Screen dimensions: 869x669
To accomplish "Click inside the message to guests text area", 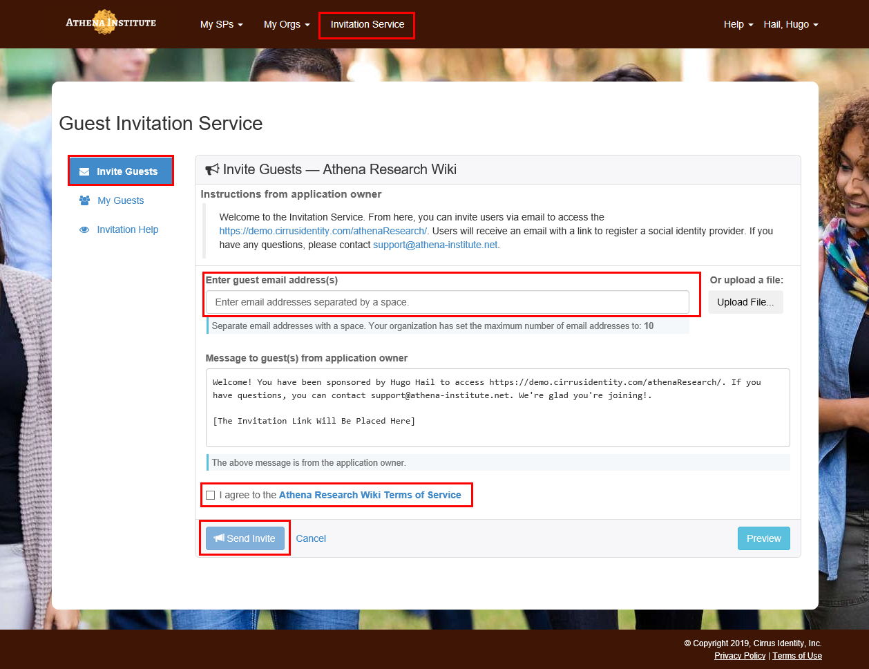I will (x=497, y=408).
